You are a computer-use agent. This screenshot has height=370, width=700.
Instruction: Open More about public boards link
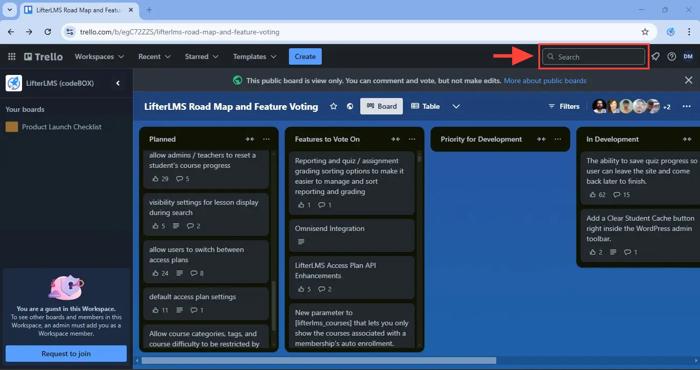(545, 81)
